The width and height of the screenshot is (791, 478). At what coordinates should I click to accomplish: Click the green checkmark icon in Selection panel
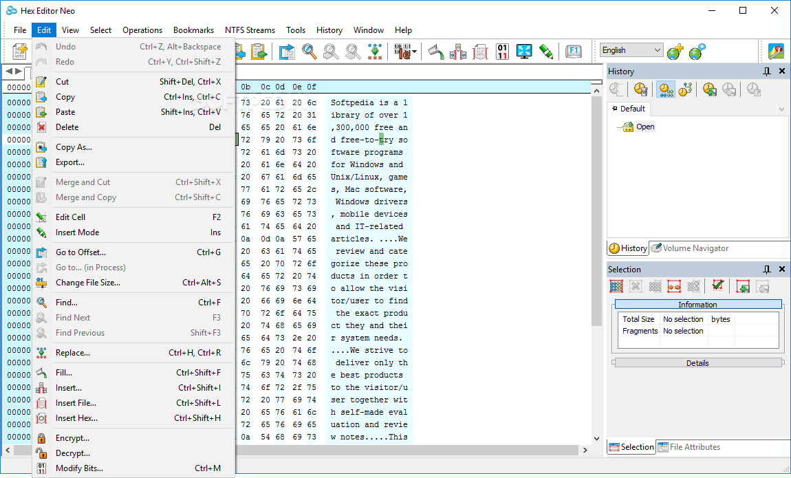(718, 286)
